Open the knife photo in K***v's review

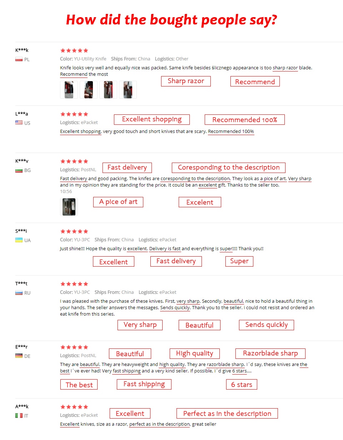pos(69,207)
